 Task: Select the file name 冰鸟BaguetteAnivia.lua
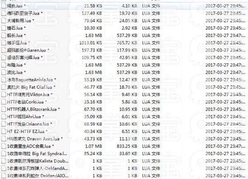(x=30, y=80)
